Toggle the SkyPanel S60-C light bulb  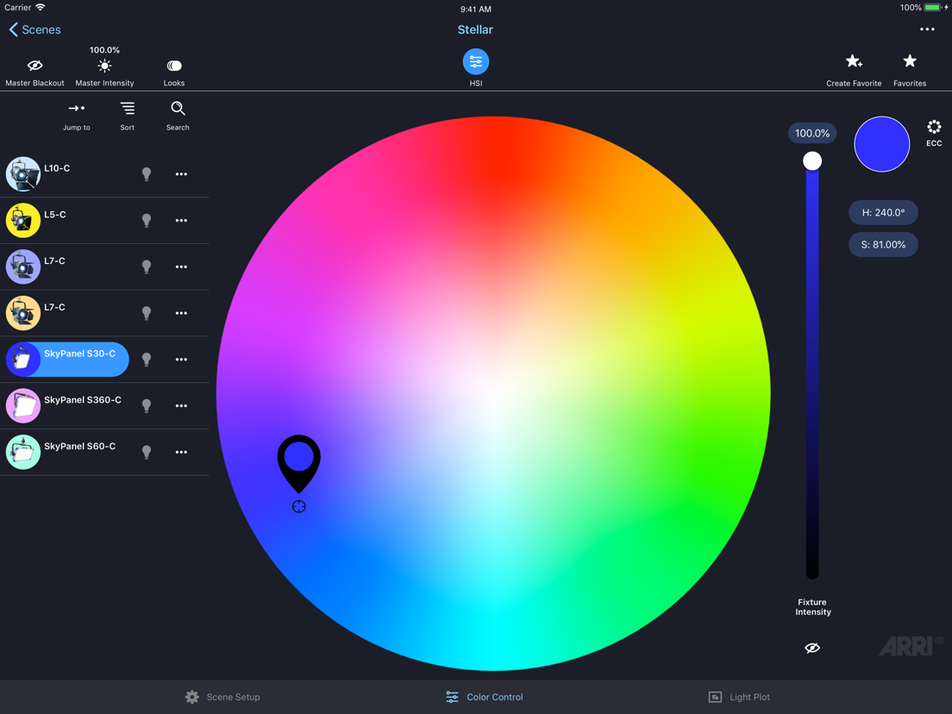point(147,452)
